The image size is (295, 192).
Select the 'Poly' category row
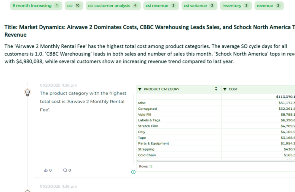pyautogui.click(x=216, y=132)
